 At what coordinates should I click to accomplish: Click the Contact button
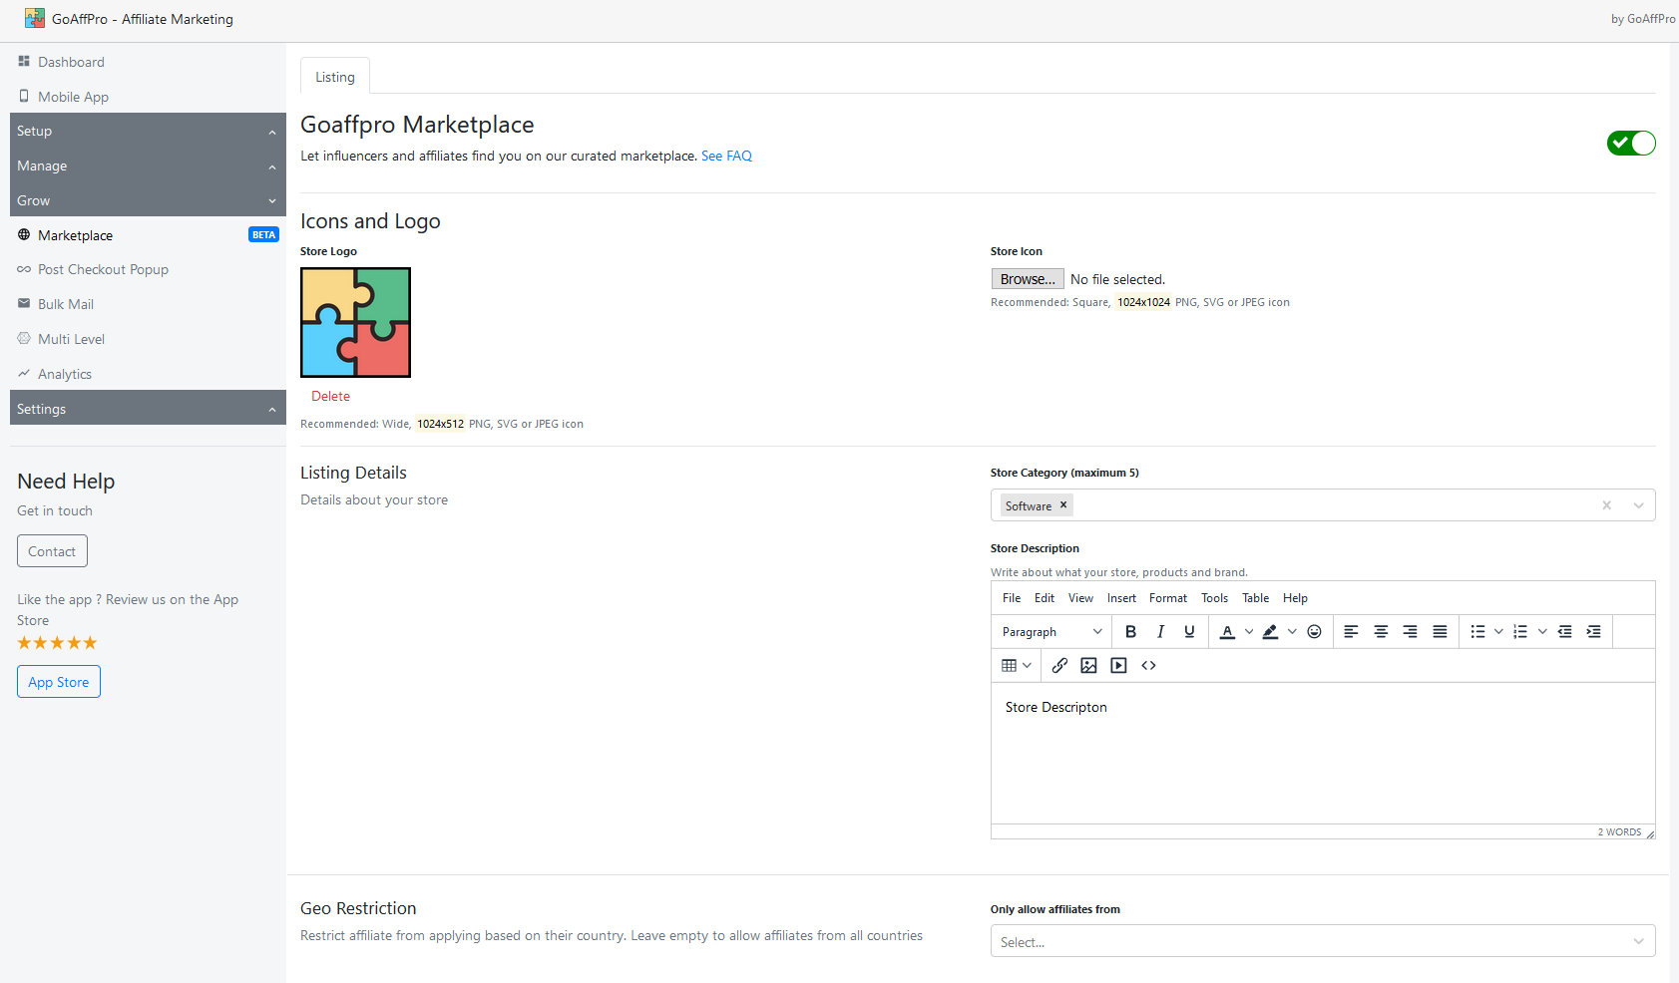click(x=52, y=551)
